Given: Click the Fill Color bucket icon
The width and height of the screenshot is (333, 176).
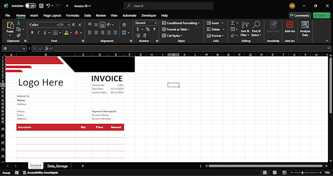Looking at the screenshot, I should 67,33.
